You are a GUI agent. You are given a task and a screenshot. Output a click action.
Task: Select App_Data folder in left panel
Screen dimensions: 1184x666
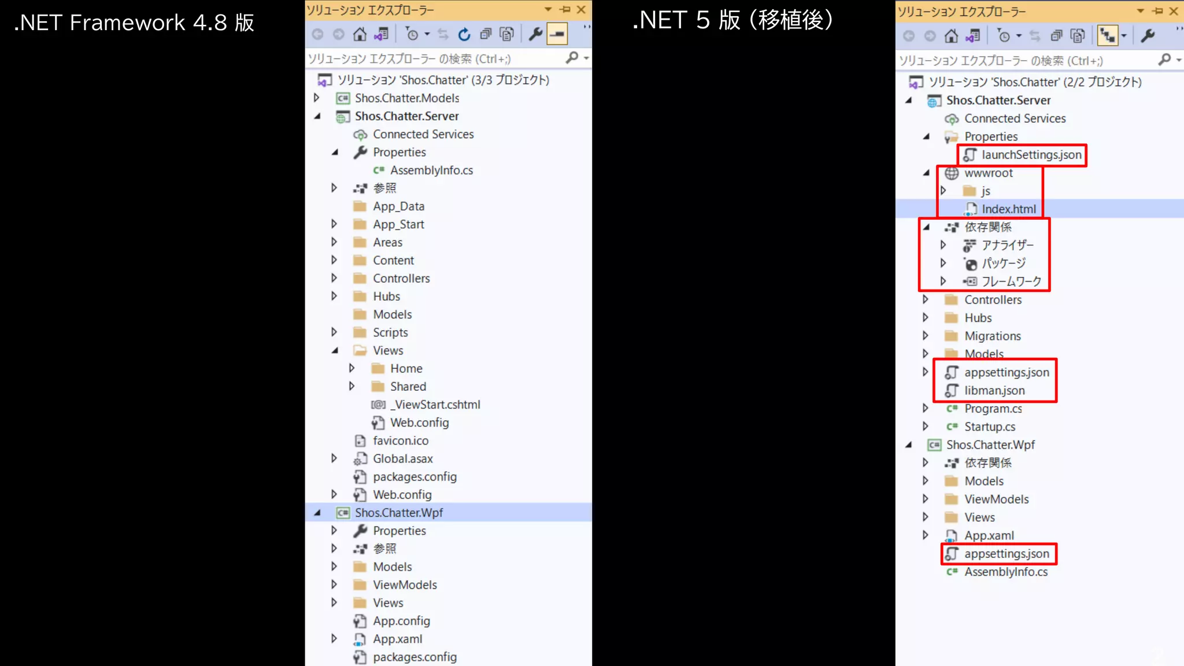[x=398, y=206]
